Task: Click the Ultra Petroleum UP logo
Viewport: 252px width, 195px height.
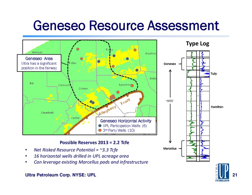Action: pyautogui.click(x=222, y=173)
